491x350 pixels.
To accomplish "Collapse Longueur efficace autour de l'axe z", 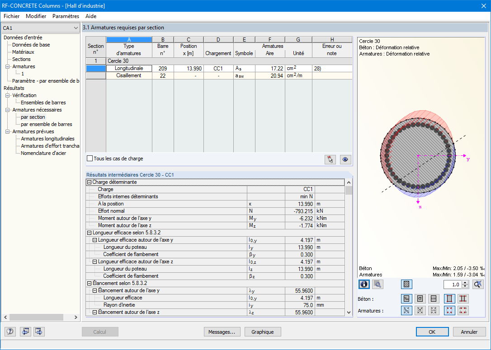I will 94,261.
